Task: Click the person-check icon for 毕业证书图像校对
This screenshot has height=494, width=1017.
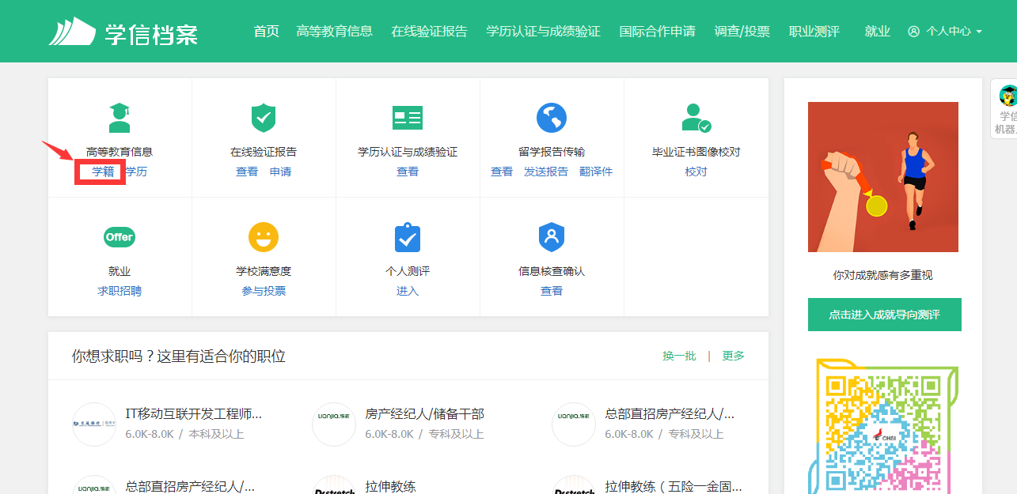Action: click(696, 117)
